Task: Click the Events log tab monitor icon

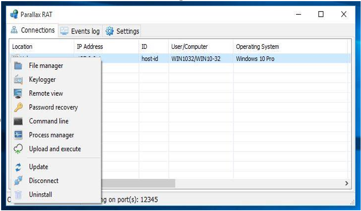Action: pos(64,31)
